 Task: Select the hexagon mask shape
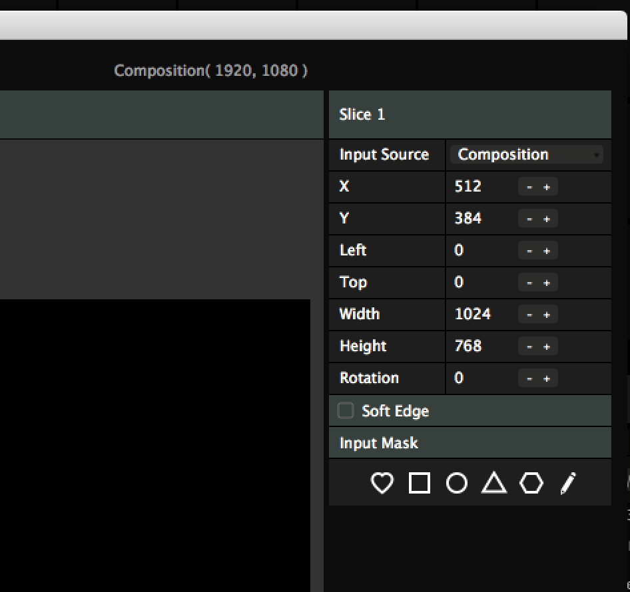click(x=531, y=483)
